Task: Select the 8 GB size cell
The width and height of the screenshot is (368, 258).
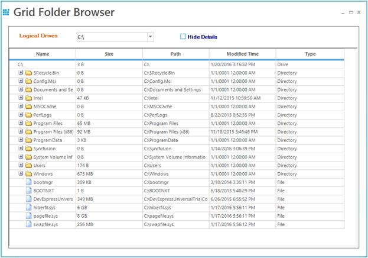Action: click(109, 216)
